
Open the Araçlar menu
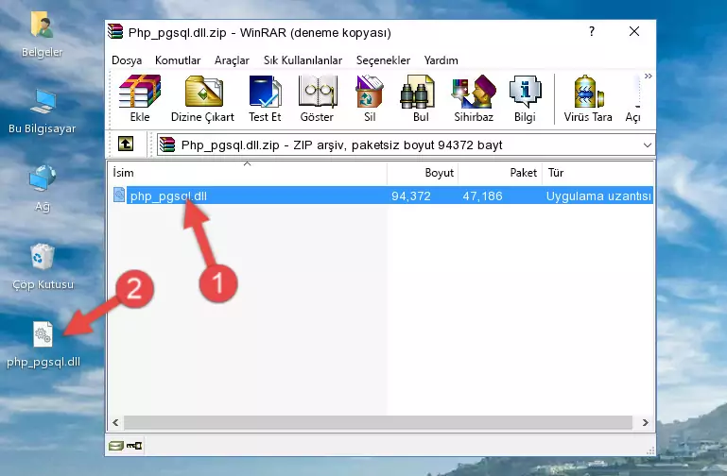[232, 60]
